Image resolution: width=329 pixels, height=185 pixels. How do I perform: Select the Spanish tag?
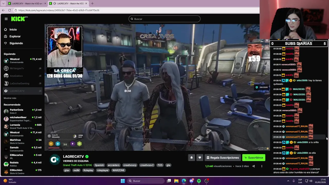tap(99, 165)
